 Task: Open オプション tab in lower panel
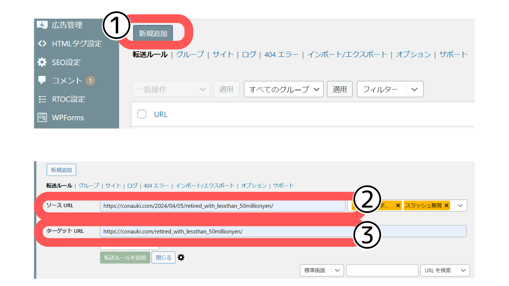(254, 186)
